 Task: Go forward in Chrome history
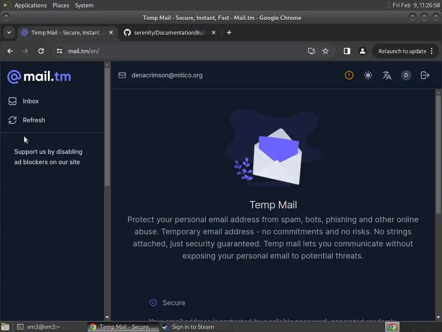click(25, 51)
